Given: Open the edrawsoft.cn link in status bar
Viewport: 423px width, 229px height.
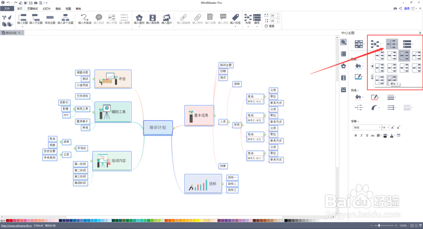Looking at the screenshot, I should point(16,226).
